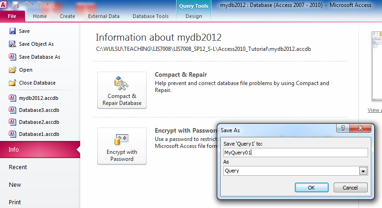Expand the As type dropdown arrow
Viewport: 382px width, 208px height.
(x=363, y=171)
